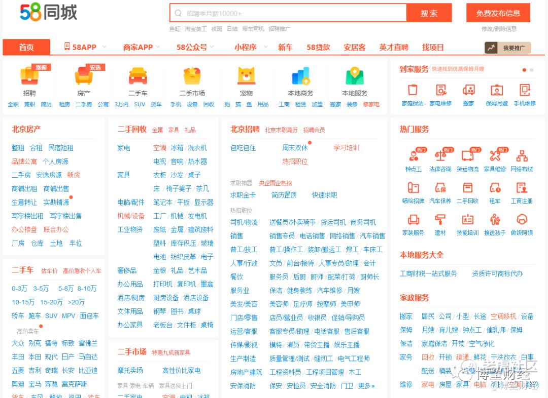This screenshot has height=398, width=548.
Task: Open the 0-3万 used car price link
Action: (x=20, y=289)
